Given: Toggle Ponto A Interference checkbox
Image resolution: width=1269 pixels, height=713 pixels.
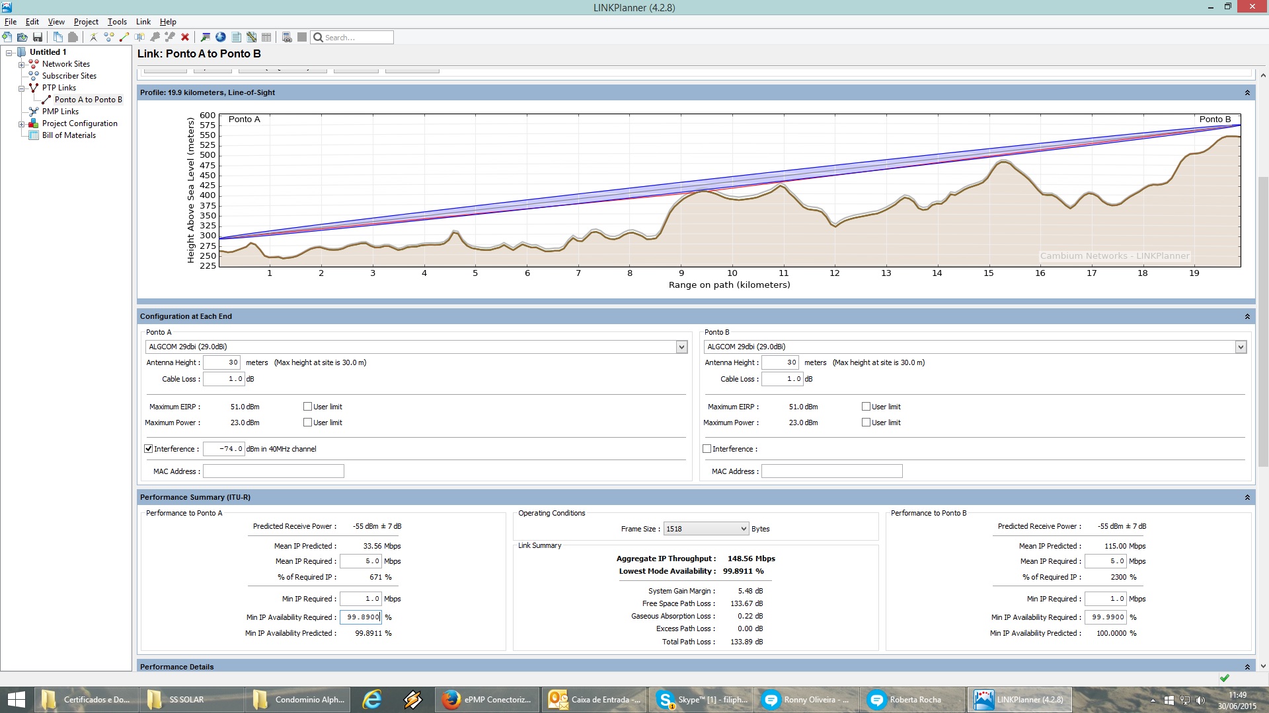Looking at the screenshot, I should click(x=149, y=449).
